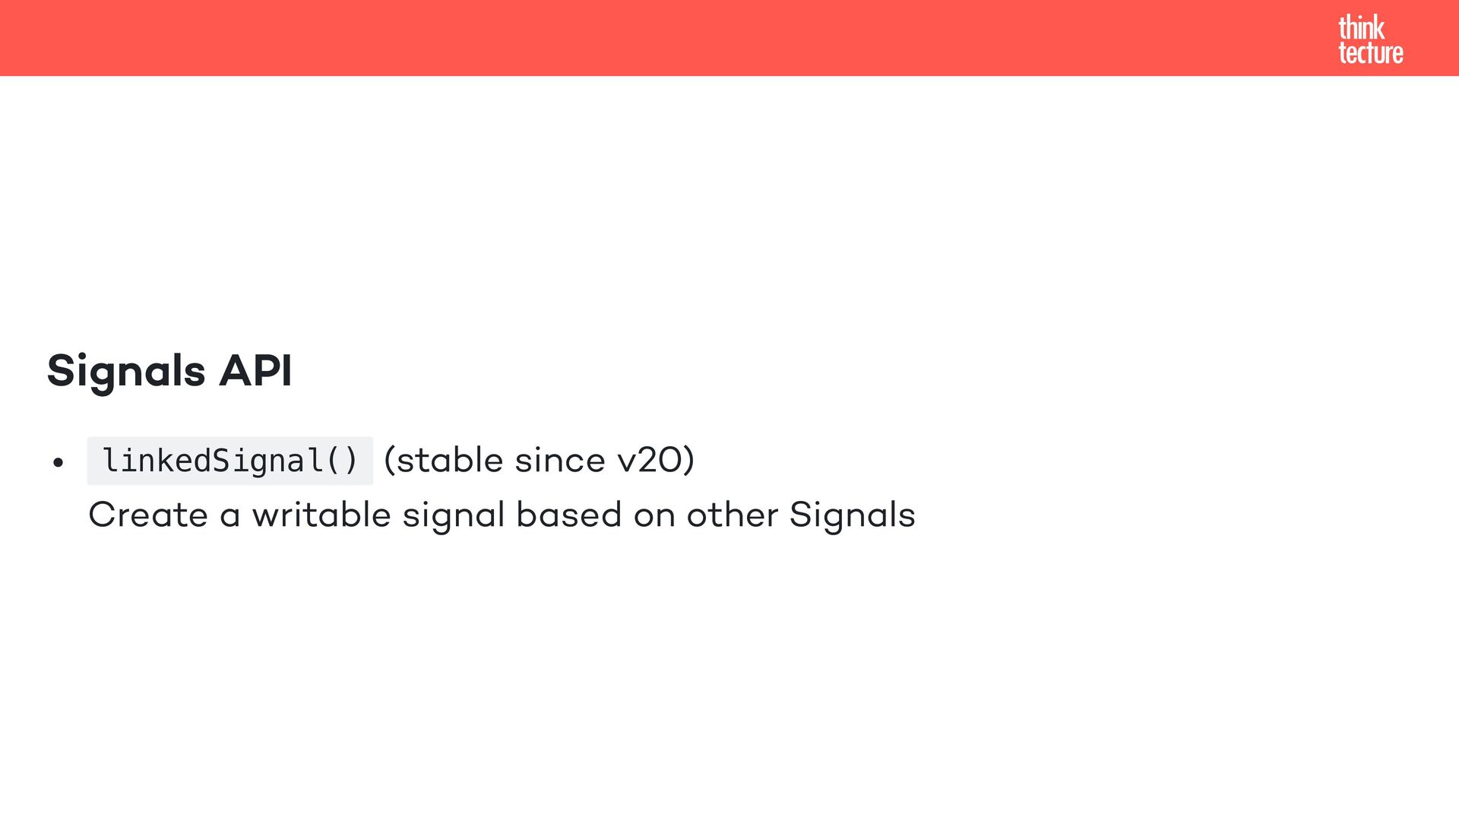Click the word "tecture" in the logo
1459x821 pixels.
1370,52
